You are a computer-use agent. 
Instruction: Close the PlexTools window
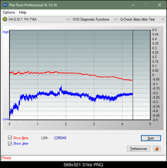(x=160, y=5)
